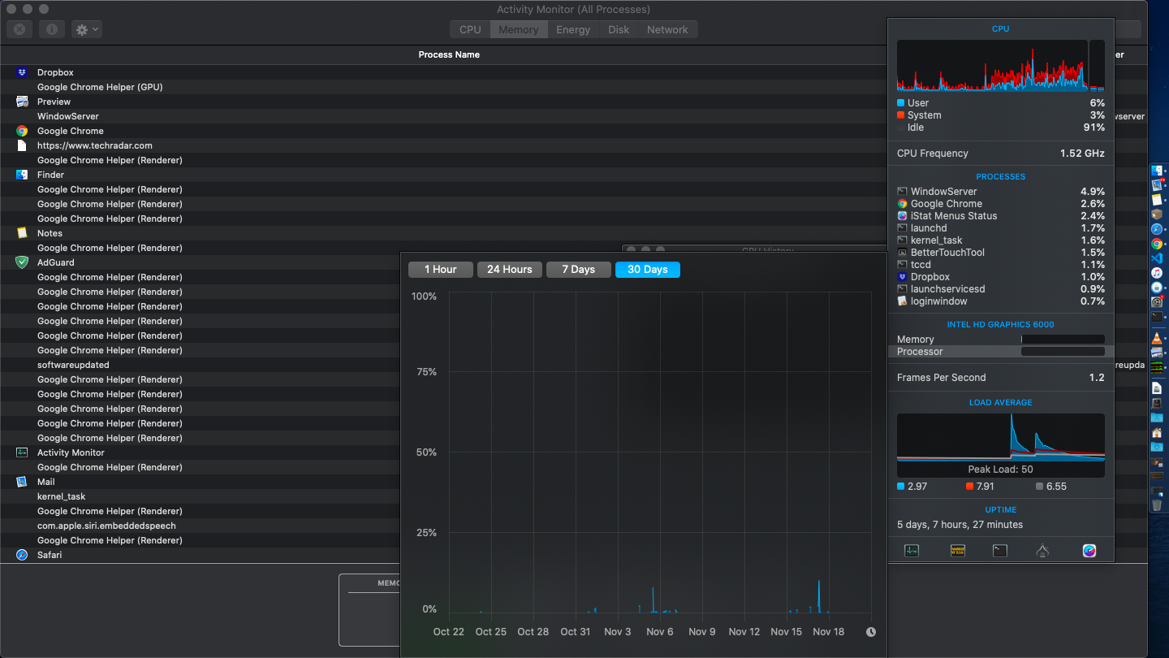Open System Information icon in iStat footer
The height and width of the screenshot is (658, 1169).
1043,550
